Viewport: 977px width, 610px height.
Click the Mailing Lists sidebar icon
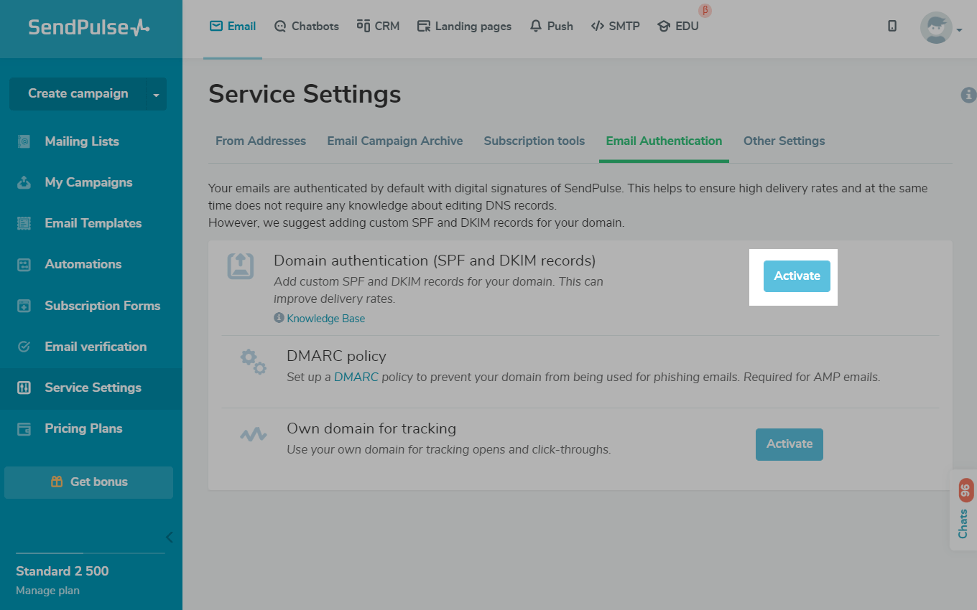click(x=24, y=141)
